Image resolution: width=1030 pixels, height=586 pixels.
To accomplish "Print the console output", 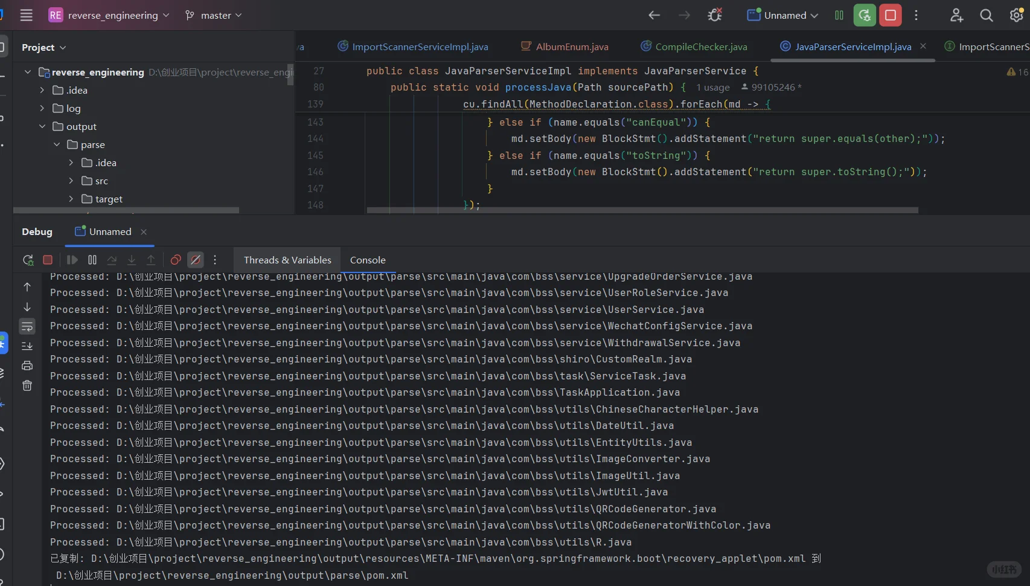I will coord(27,365).
